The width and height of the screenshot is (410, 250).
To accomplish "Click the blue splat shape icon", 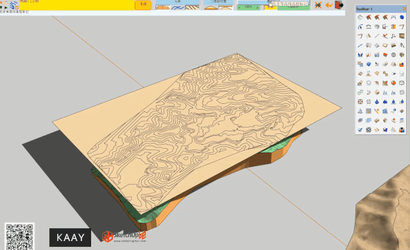I will coord(402,17).
